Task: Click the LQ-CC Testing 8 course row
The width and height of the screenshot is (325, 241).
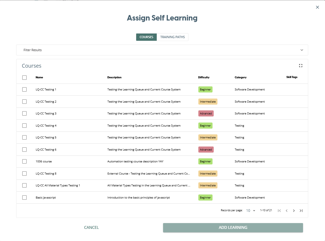Action: point(46,174)
